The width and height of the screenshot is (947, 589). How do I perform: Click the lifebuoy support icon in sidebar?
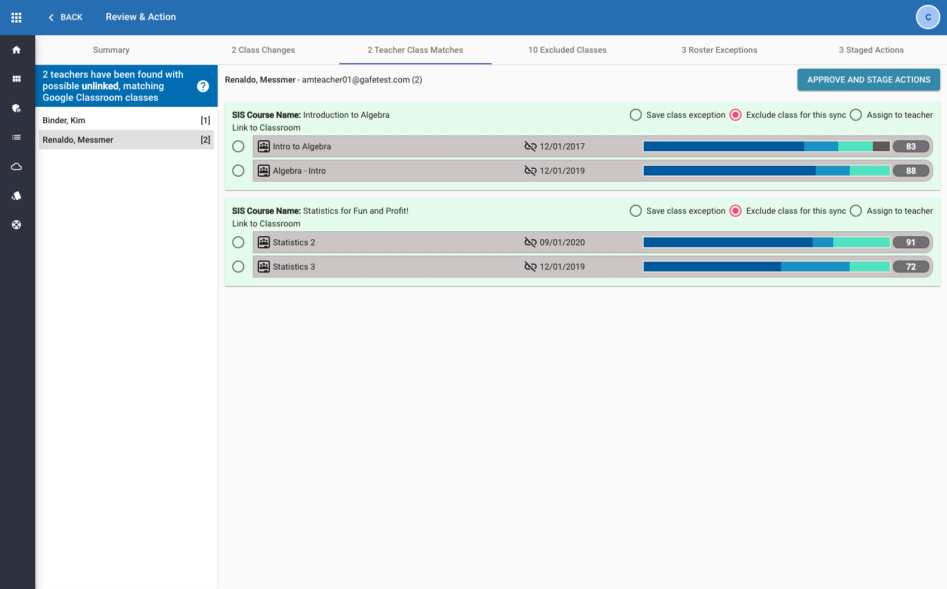pos(16,225)
